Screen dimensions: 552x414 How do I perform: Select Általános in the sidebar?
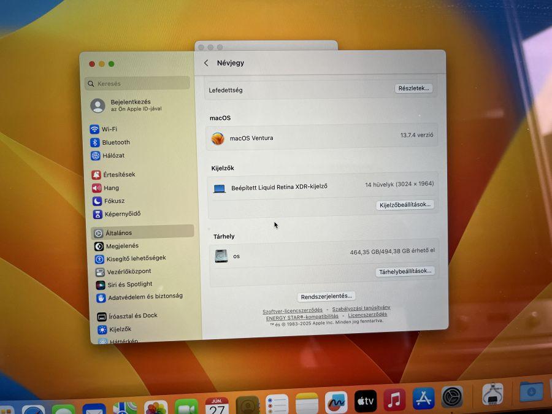click(x=142, y=232)
